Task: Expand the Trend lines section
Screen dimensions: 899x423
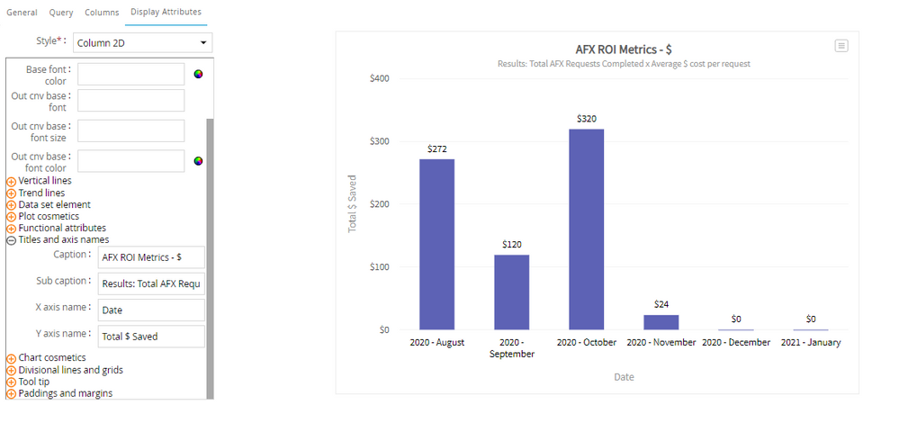Action: 12,193
